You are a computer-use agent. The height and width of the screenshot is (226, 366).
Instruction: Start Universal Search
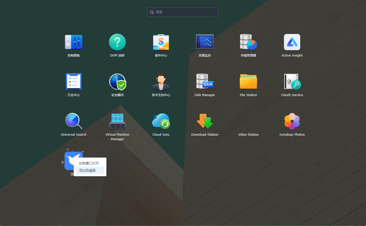tap(73, 121)
